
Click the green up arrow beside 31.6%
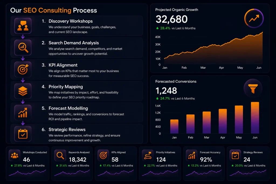[x=57, y=165]
